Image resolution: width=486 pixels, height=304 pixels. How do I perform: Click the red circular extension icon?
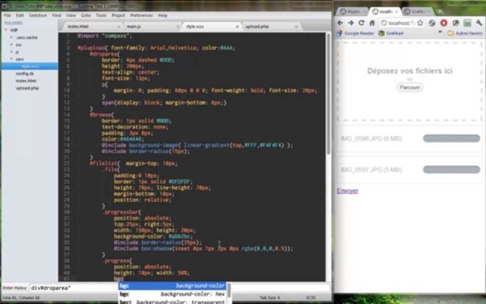(x=444, y=23)
